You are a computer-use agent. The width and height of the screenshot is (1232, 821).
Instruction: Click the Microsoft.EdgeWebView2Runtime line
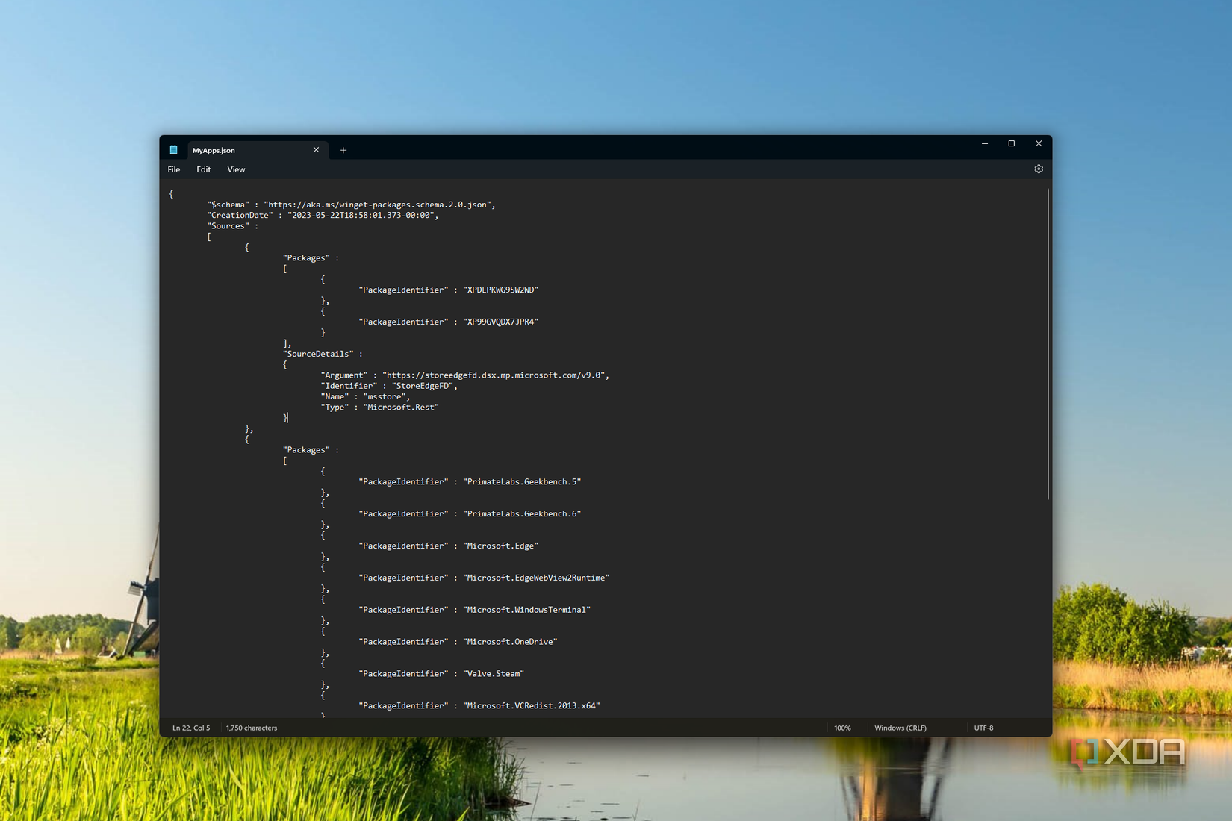(x=484, y=578)
